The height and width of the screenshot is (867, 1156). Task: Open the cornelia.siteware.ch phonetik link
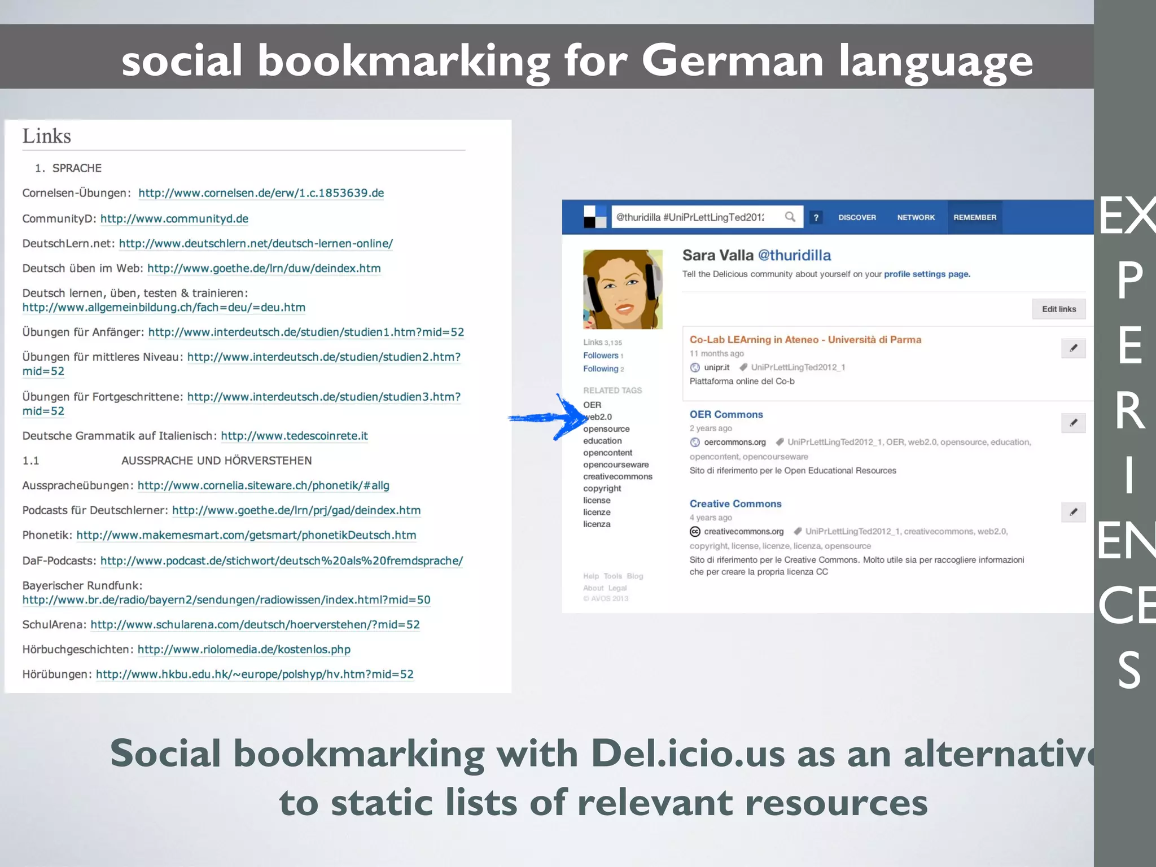pyautogui.click(x=263, y=485)
